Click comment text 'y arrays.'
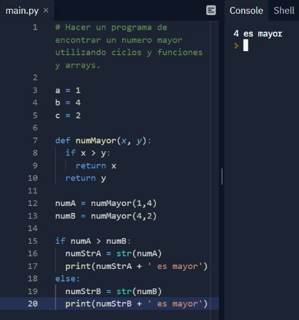This screenshot has height=320, width=299. (x=78, y=66)
